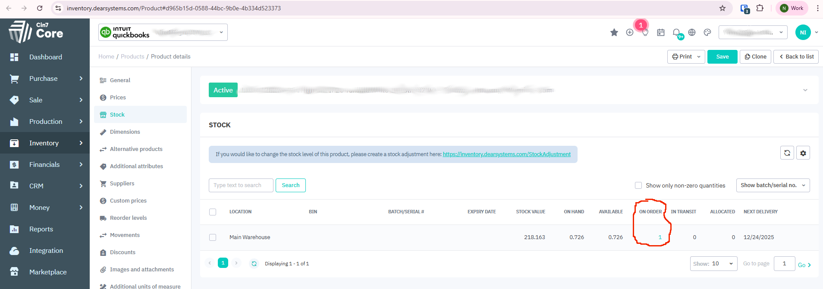Screen dimensions: 823x289
Task: Open the stock table settings gear
Action: pyautogui.click(x=803, y=153)
